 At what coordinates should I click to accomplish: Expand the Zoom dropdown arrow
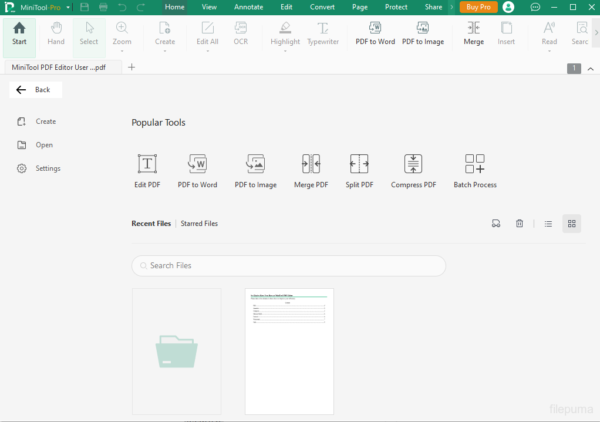(x=122, y=51)
